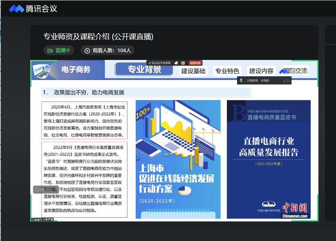
Task: Click the emoji reaction smiley icon
Action: coord(37,190)
